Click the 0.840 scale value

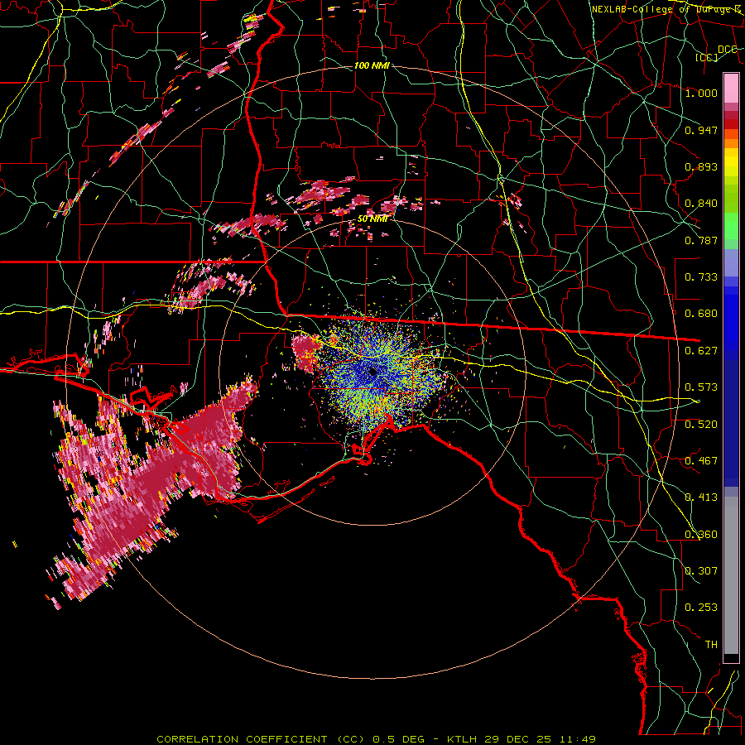tap(701, 204)
